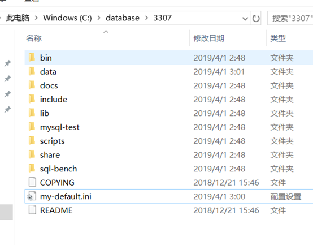
Task: Click the 3307 breadcrumb segment
Action: pos(163,18)
